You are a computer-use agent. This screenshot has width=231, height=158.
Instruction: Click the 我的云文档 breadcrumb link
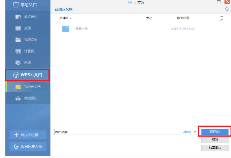(x=64, y=9)
